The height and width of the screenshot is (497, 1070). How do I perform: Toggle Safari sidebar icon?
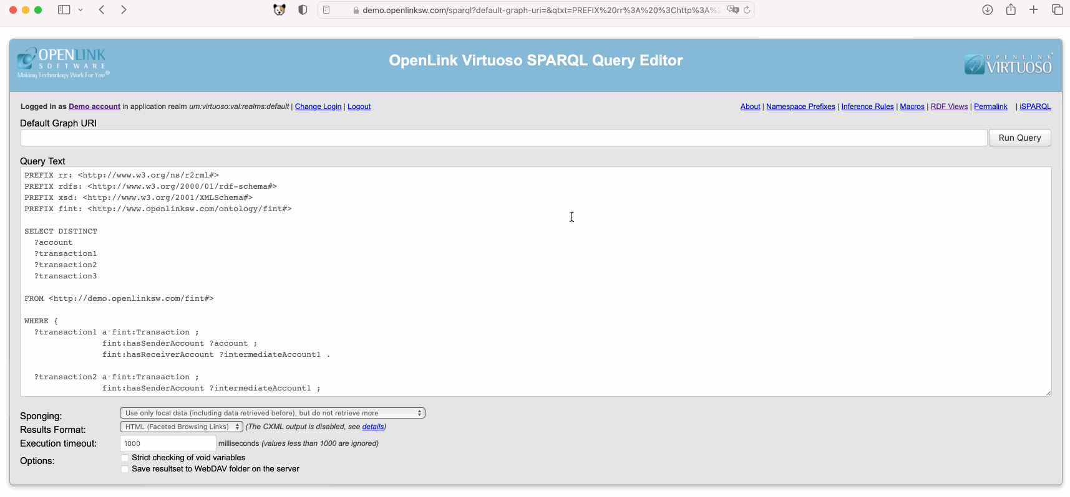pos(64,10)
